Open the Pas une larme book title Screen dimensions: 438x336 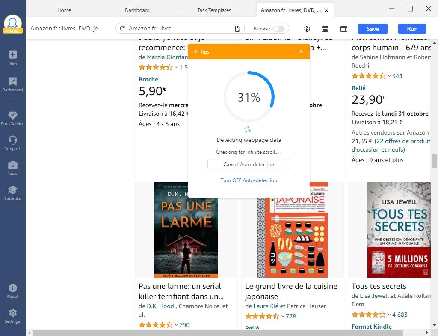click(181, 291)
